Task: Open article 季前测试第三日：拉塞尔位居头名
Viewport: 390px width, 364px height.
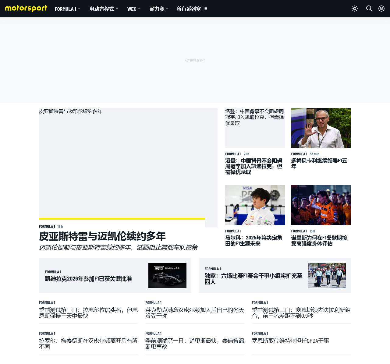Action: 88,313
